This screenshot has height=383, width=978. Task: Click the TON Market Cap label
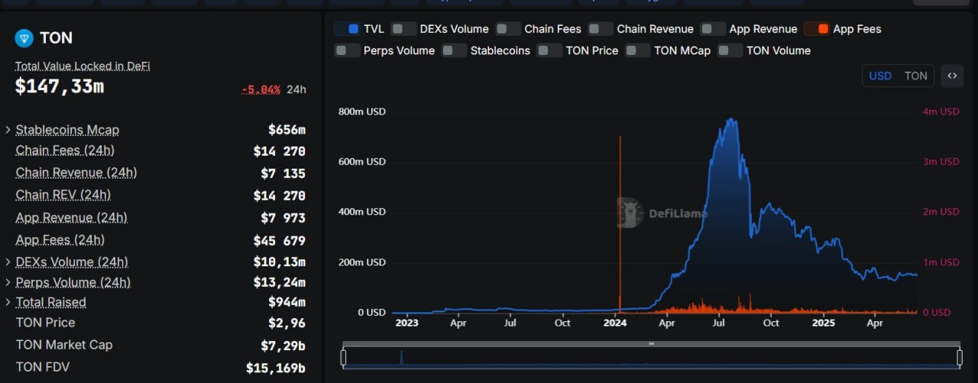click(64, 345)
